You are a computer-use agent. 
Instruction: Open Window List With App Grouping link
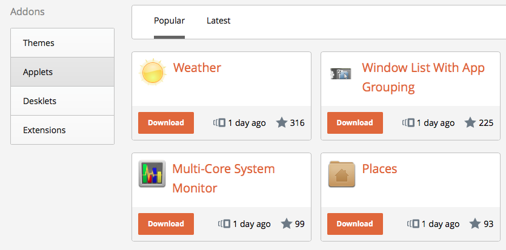click(x=423, y=77)
